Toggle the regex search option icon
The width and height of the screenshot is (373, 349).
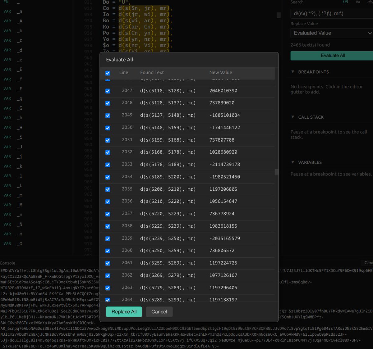(346, 2)
